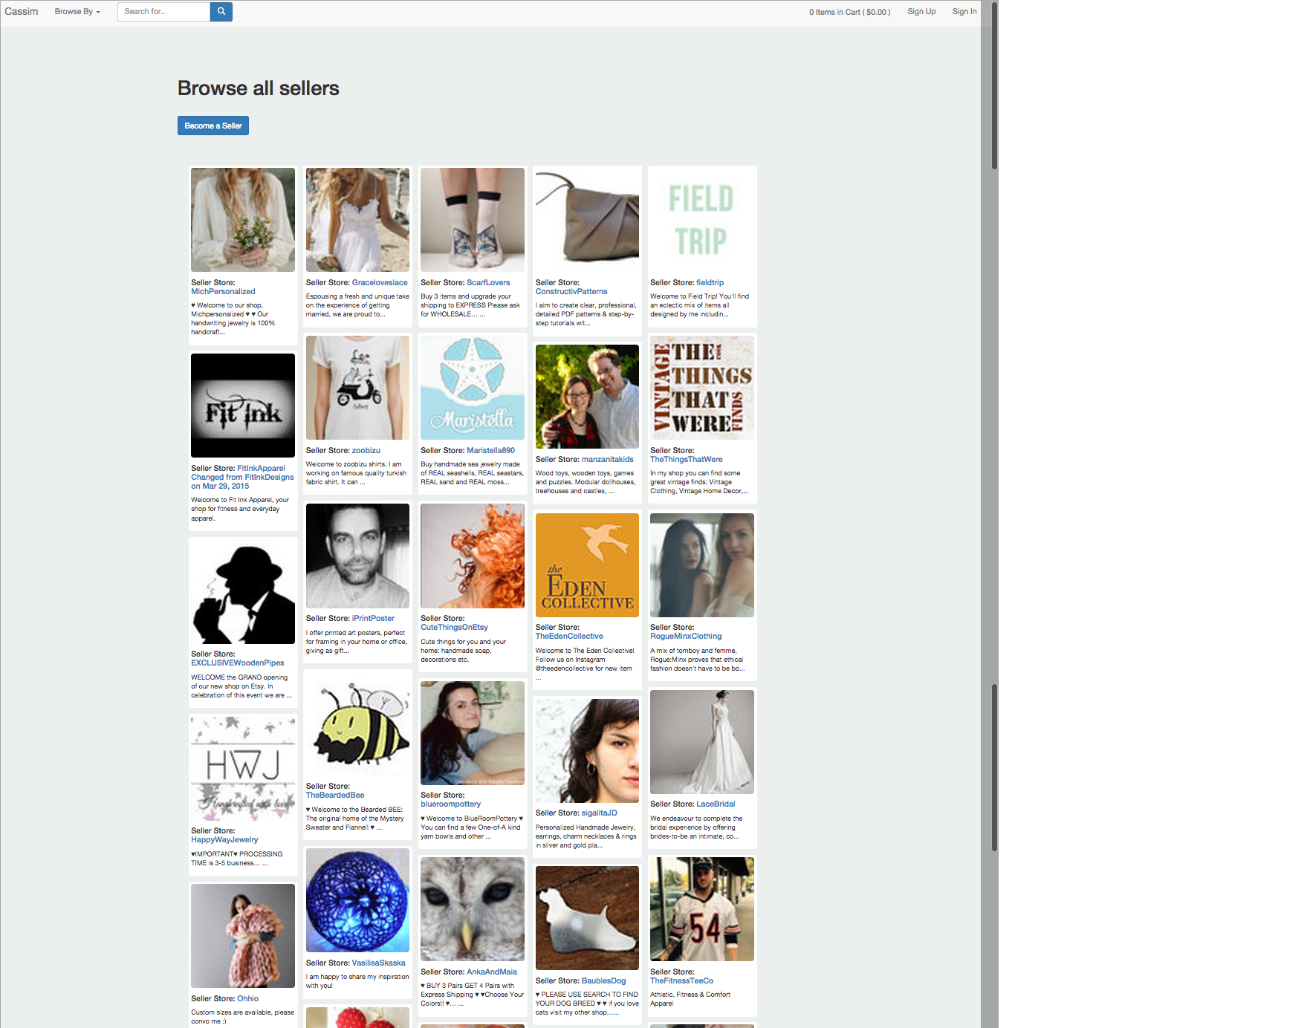Open the AnkaAndMaia store link
The height and width of the screenshot is (1028, 1307).
pos(492,972)
